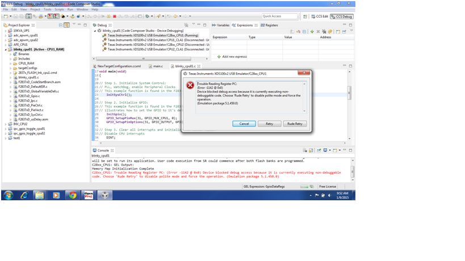The height and width of the screenshot is (261, 465).
Task: Click the New file toolbar icon
Action: [x=6, y=16]
